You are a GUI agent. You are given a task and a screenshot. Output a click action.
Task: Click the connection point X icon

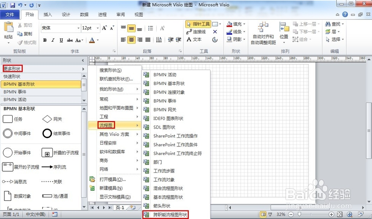(x=215, y=32)
